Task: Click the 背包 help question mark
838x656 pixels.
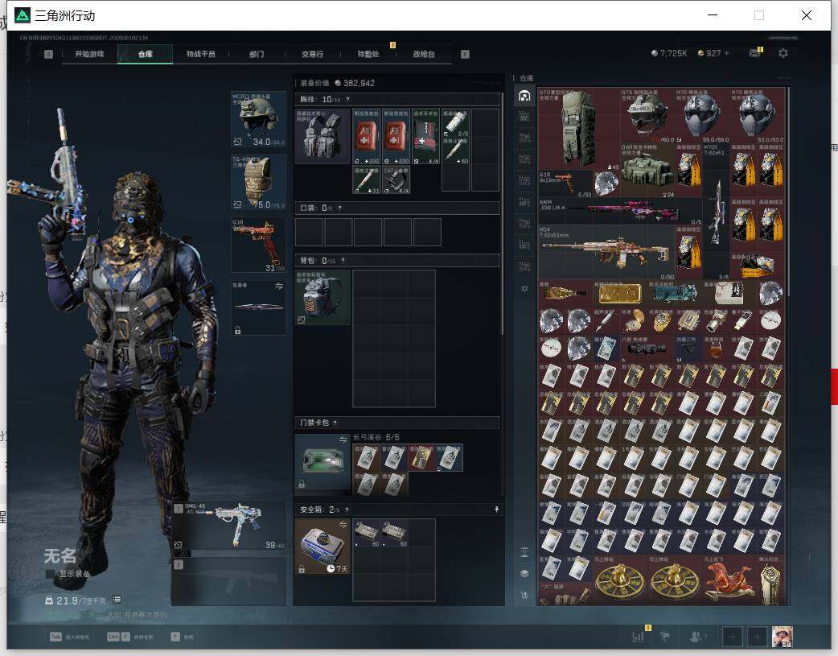Action: click(343, 261)
